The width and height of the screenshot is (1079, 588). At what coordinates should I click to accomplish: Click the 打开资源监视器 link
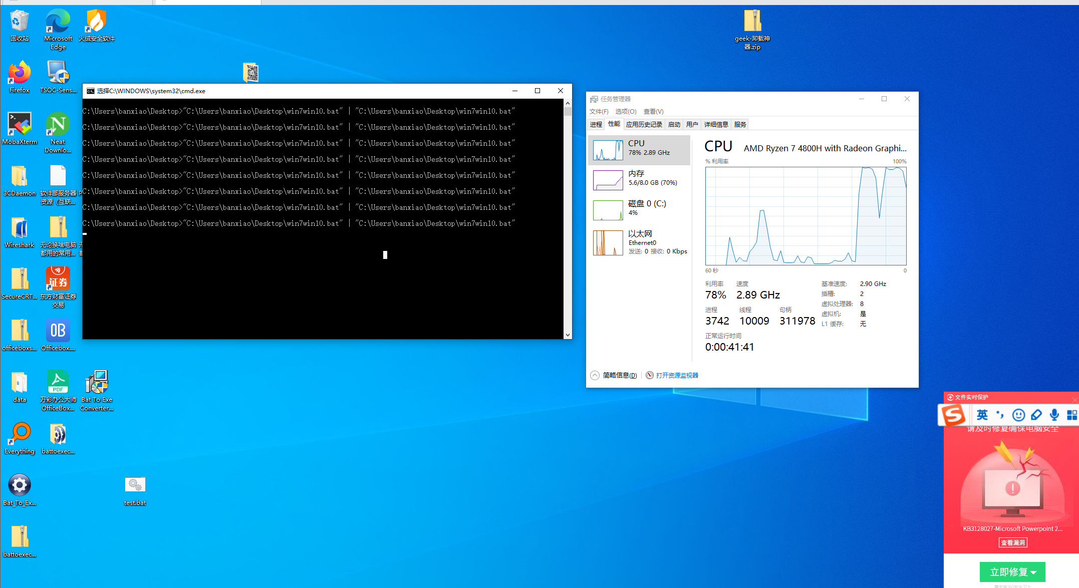[x=677, y=375]
